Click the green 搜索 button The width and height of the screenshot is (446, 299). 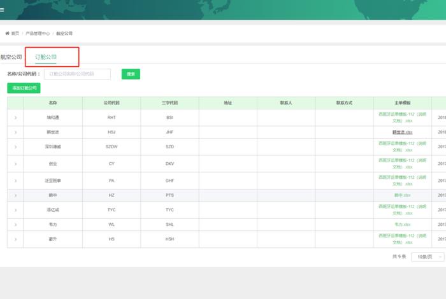[x=131, y=74]
